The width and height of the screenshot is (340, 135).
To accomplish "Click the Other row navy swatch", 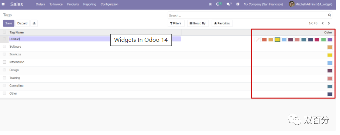I will coord(330,94).
